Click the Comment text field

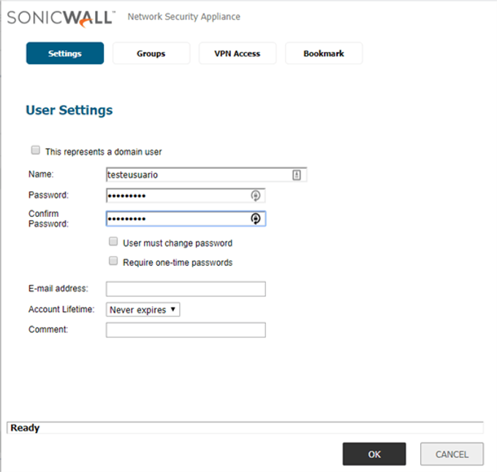[x=186, y=330]
